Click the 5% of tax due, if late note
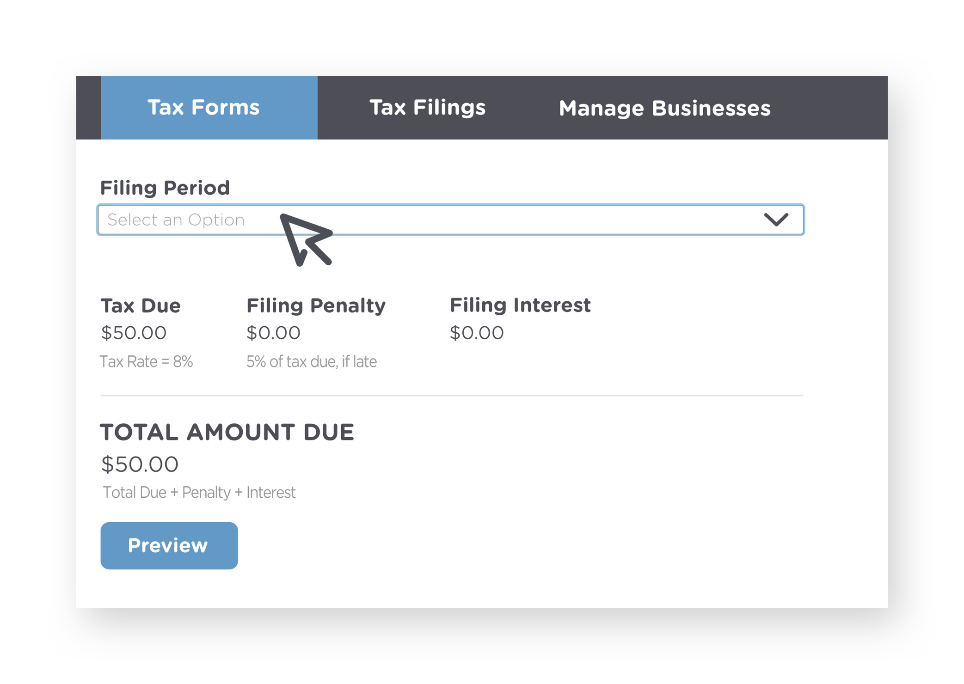This screenshot has width=964, height=684. pyautogui.click(x=311, y=361)
